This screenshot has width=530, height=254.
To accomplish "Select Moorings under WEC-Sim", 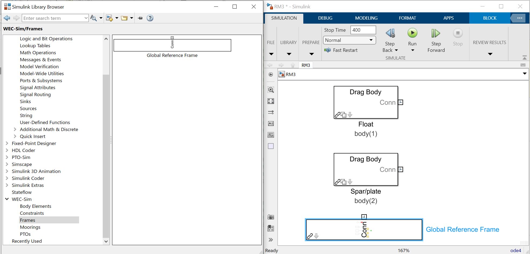I will point(30,227).
